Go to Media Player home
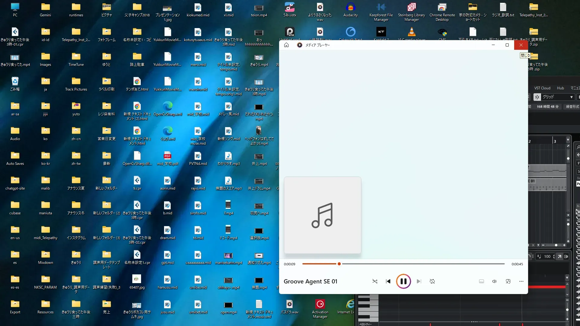580x326 pixels. click(x=286, y=45)
